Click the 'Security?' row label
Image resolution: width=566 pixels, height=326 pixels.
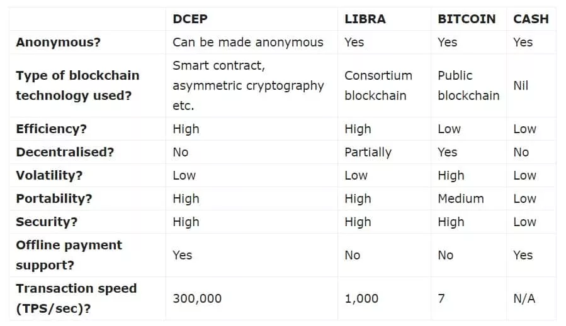45,222
